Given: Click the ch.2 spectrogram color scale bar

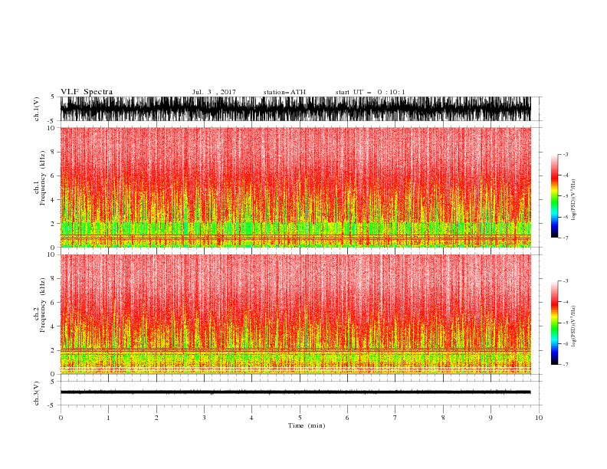Looking at the screenshot, I should [x=554, y=323].
